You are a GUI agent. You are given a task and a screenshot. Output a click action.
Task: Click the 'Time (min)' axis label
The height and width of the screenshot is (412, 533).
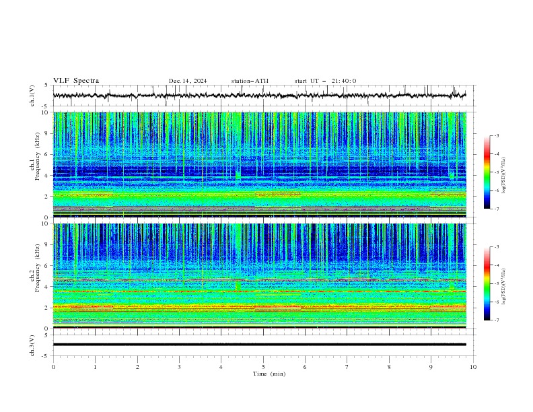[269, 374]
